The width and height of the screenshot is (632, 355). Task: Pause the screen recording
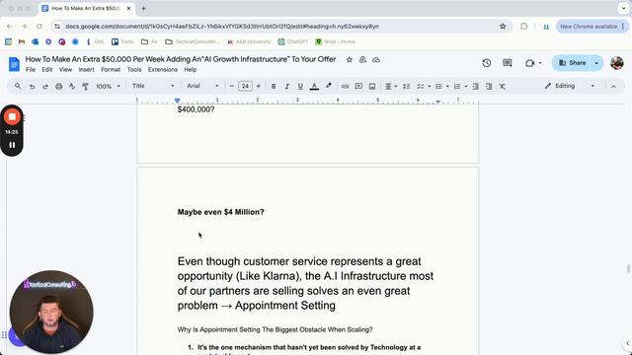pos(12,145)
